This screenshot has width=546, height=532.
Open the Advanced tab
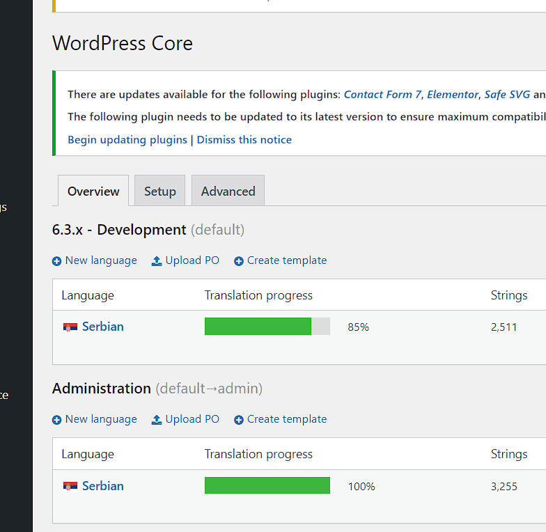[228, 191]
